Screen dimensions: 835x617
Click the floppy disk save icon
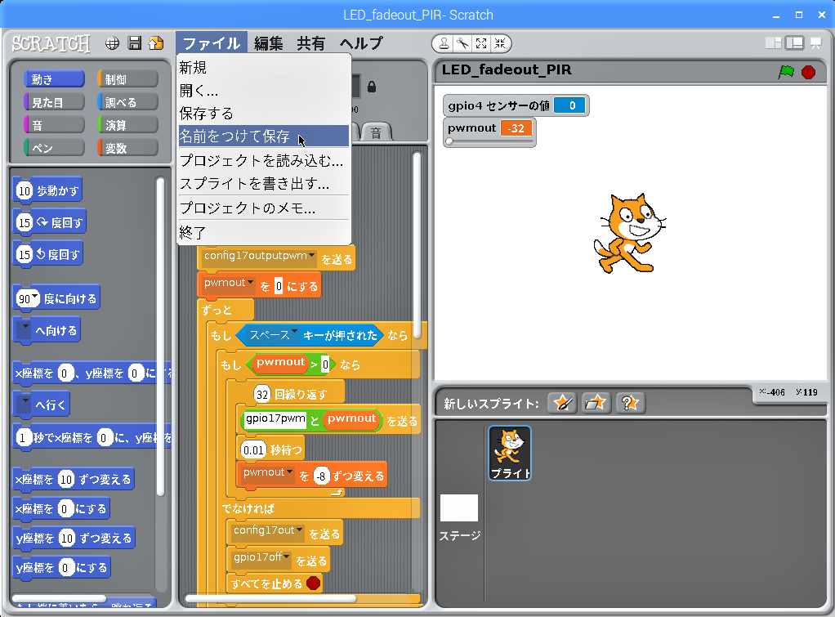click(135, 43)
